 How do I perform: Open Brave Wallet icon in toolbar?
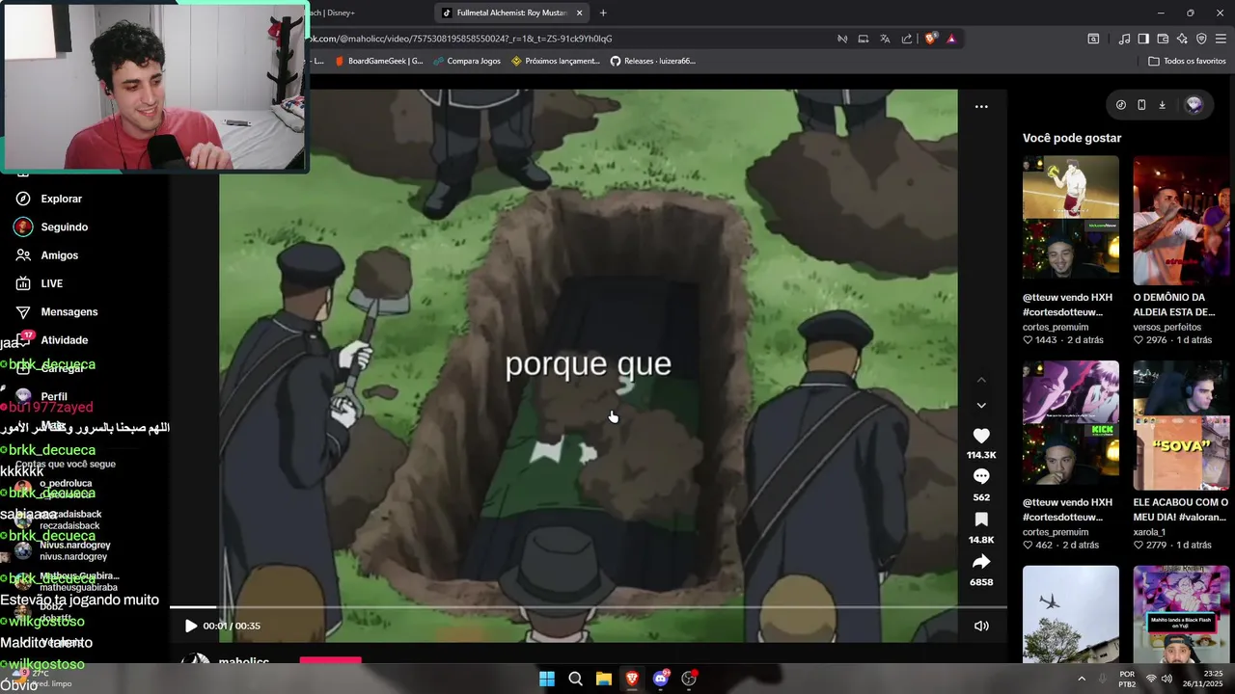pyautogui.click(x=1163, y=39)
